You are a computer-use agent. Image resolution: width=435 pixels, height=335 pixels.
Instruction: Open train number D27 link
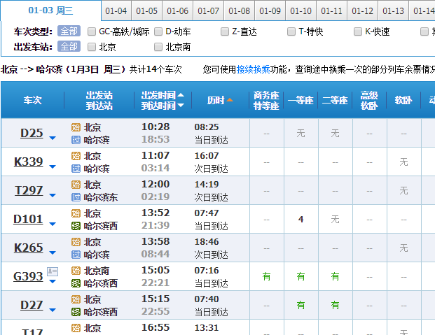(x=32, y=305)
